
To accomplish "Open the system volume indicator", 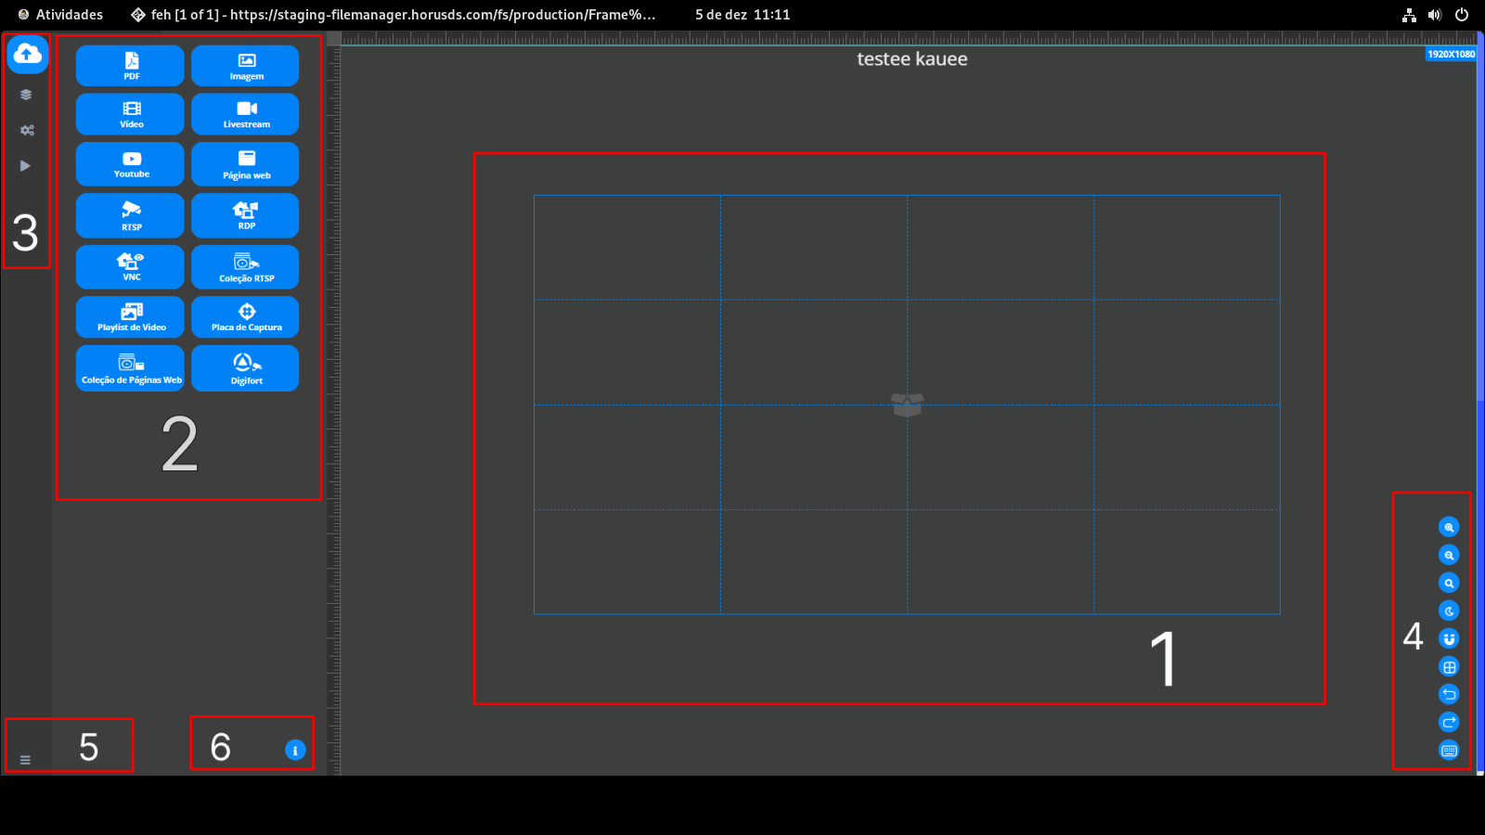I will pos(1435,15).
